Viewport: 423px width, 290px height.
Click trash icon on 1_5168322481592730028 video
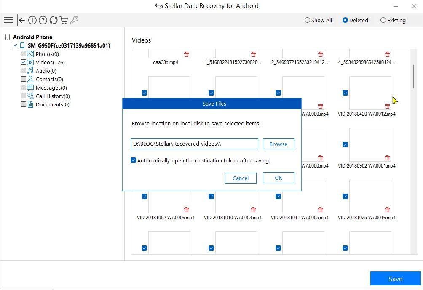(253, 54)
